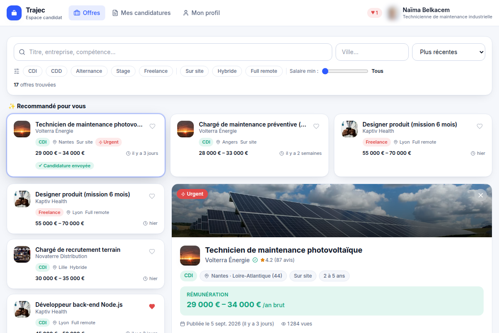Click the 2 à 5 ans experience tag
The image size is (499, 333).
pos(334,276)
